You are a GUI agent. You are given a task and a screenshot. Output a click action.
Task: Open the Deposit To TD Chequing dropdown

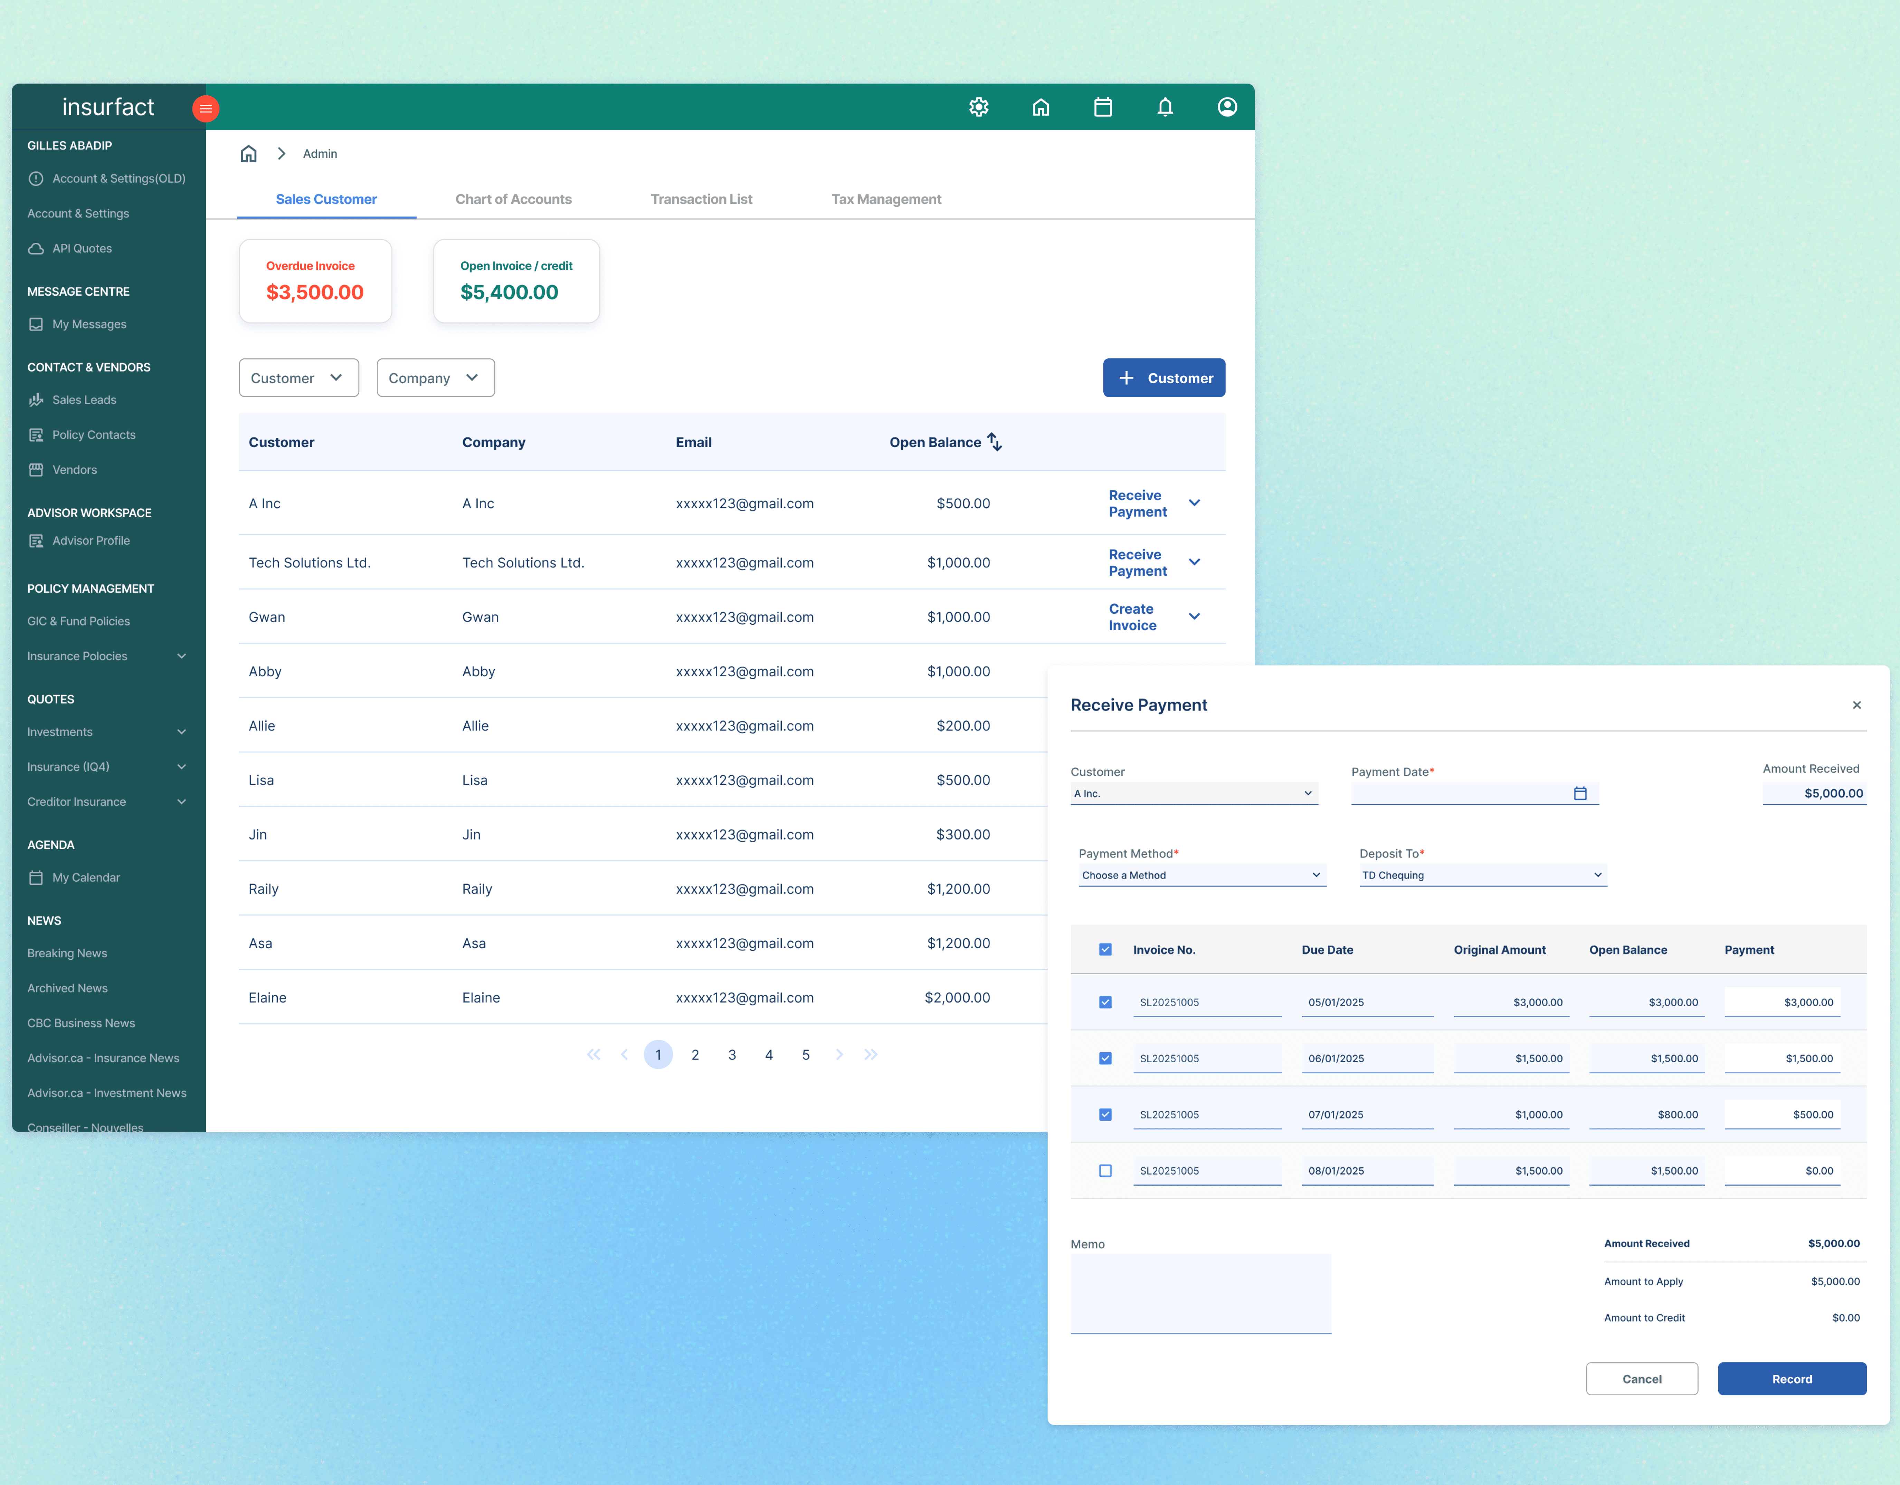1482,875
